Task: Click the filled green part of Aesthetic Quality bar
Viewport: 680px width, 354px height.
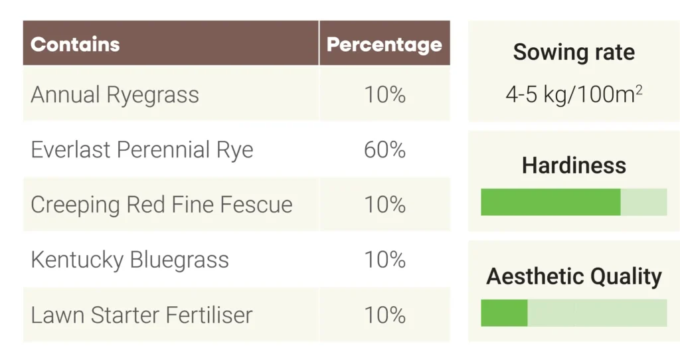Action: pyautogui.click(x=504, y=313)
